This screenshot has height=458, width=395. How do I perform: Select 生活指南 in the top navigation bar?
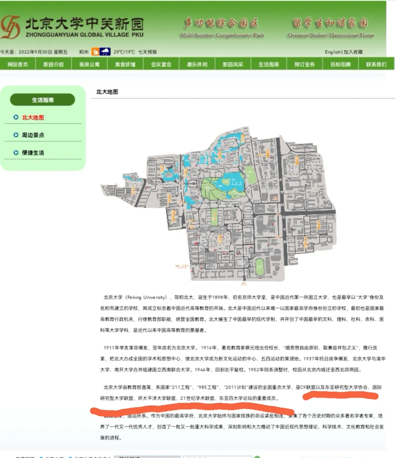pos(268,64)
